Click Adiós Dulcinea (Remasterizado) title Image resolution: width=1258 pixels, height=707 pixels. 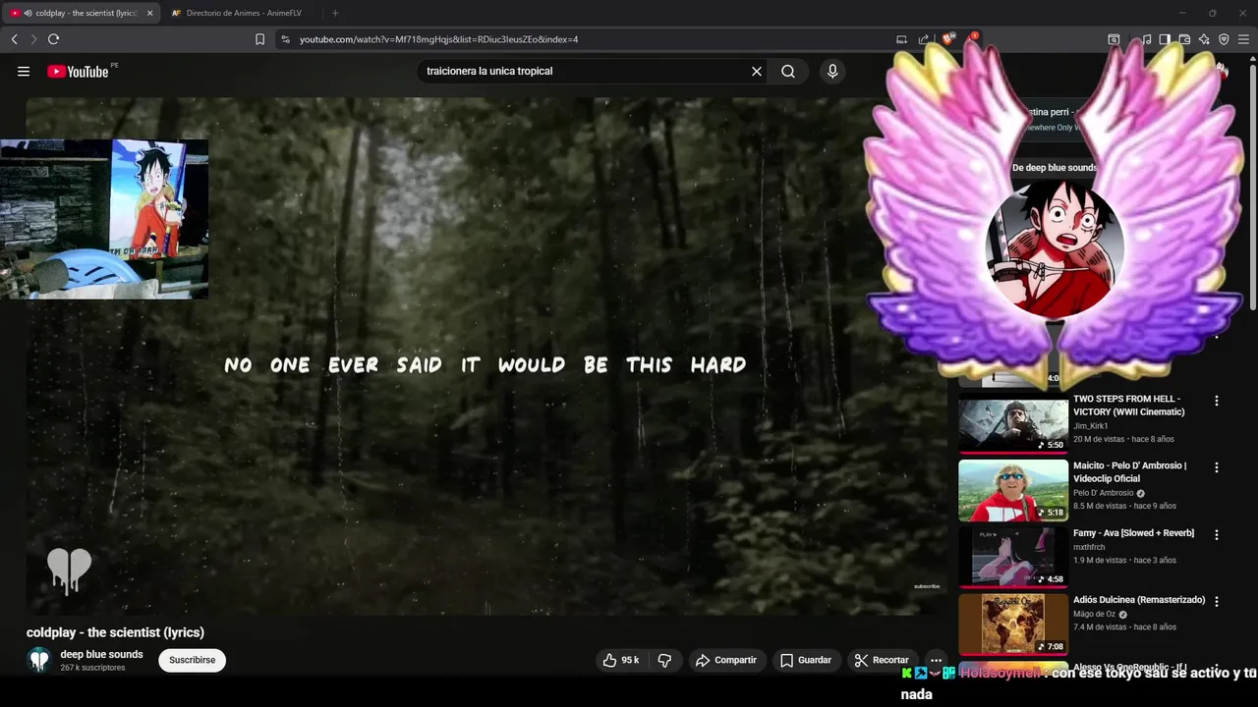[1139, 600]
